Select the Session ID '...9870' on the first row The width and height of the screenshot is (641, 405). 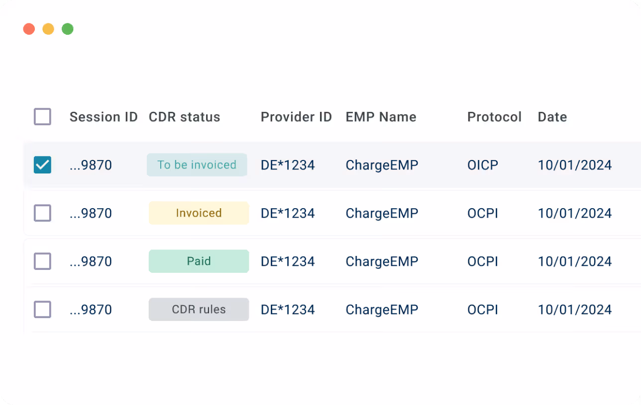pos(91,164)
